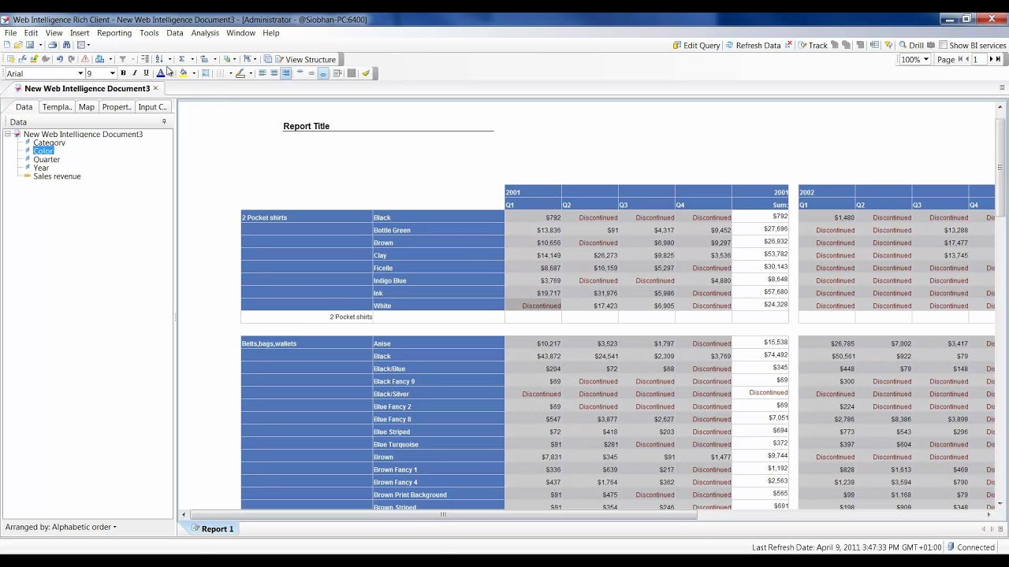Click the Edit Query button
Viewport: 1009px width, 567px height.
[x=696, y=45]
